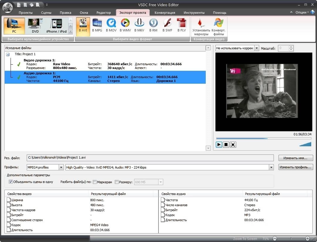Click the Изменить имя... button
Screen dimensions: 317x242
pyautogui.click(x=296, y=158)
